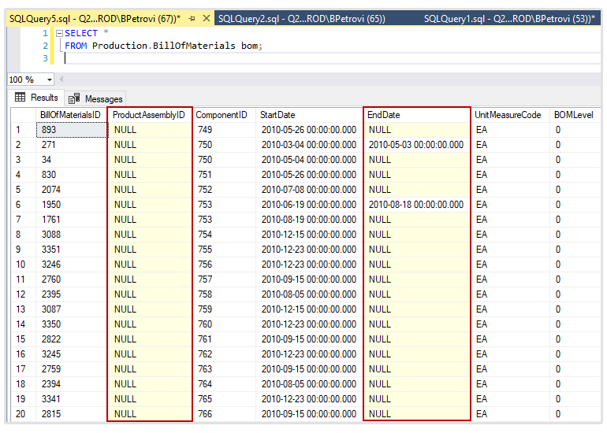Switch to the SQLQuery2.sql tab
607x433 pixels.
302,19
